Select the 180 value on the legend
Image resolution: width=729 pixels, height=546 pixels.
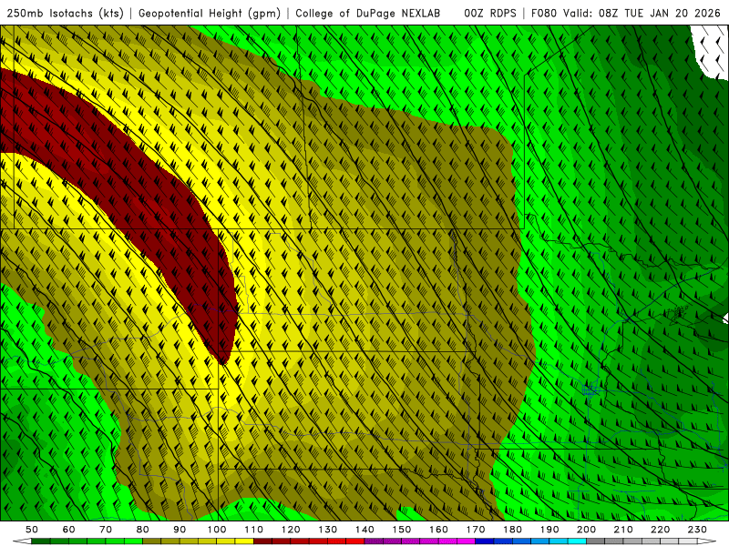(512, 530)
